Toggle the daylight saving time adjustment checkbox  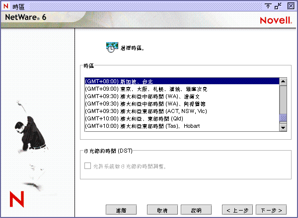pos(87,166)
